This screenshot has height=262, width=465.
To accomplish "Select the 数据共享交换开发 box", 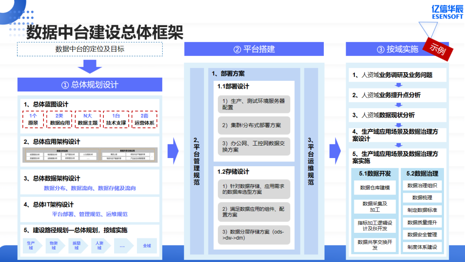I will pos(375,245).
